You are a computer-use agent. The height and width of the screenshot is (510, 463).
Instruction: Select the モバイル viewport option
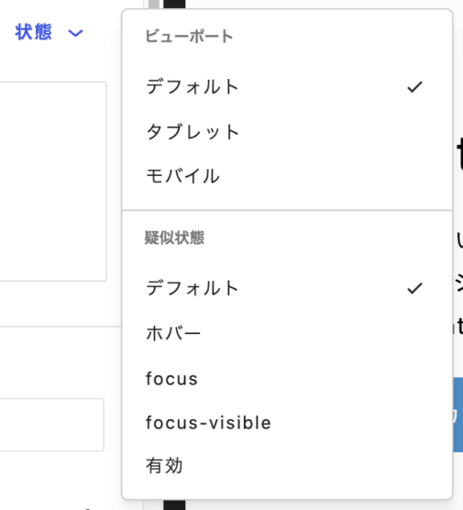(287, 176)
